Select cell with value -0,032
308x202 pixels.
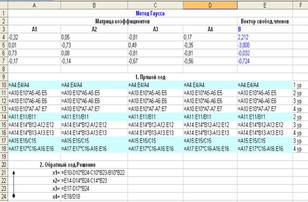tap(265, 53)
